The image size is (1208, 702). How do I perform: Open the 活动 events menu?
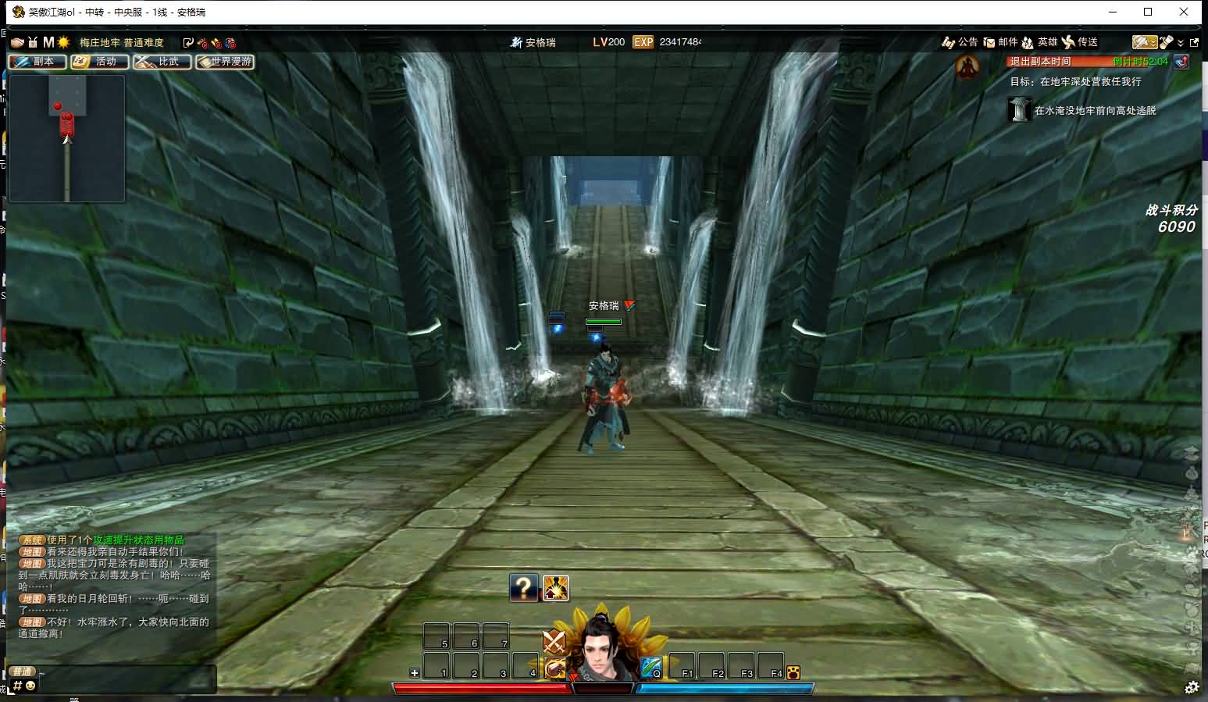coord(100,62)
